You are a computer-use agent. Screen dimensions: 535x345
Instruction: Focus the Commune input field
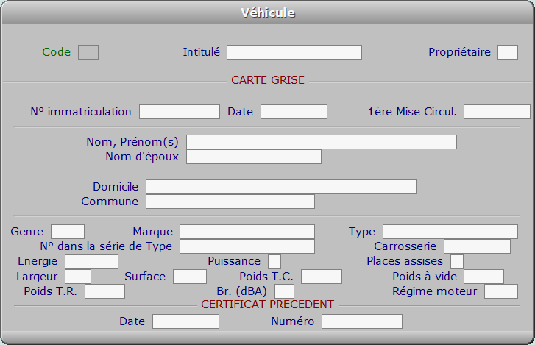230,202
